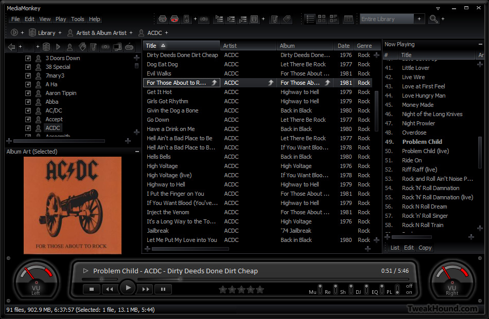Click the circled play icon in breadcrumb bar

point(14,32)
